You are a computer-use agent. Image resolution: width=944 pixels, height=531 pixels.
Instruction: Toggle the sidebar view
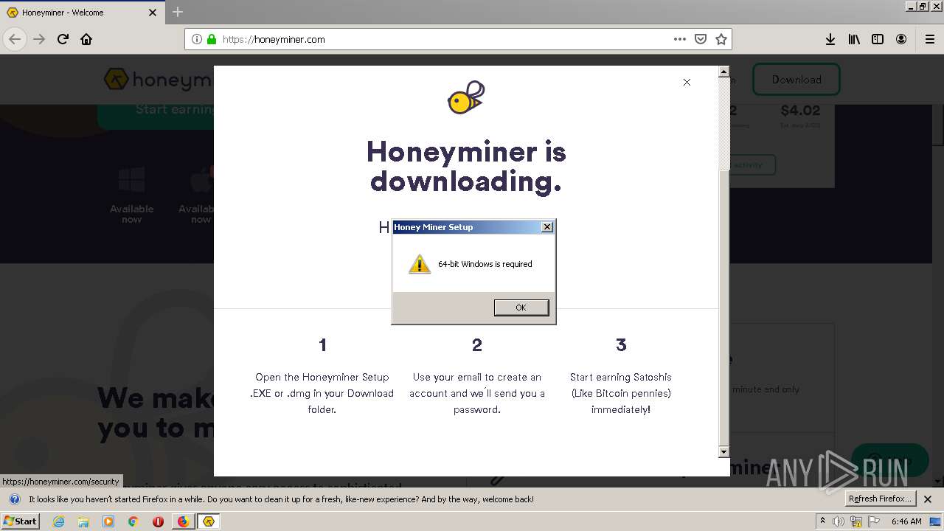(x=878, y=39)
